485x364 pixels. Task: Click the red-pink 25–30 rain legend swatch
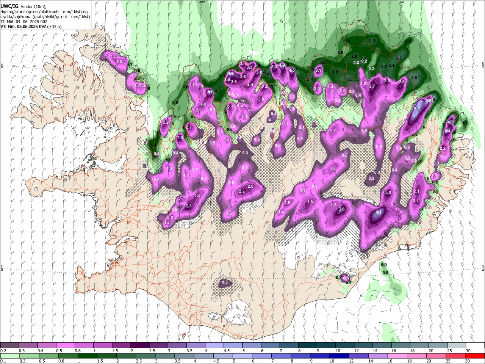click(x=456, y=356)
